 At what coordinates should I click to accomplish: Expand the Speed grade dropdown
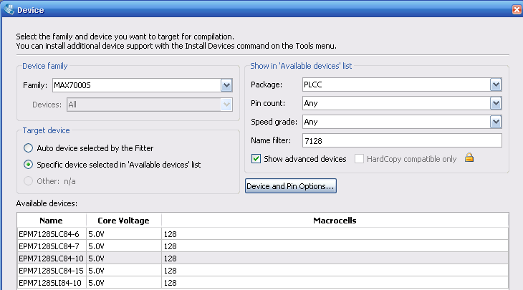click(496, 122)
